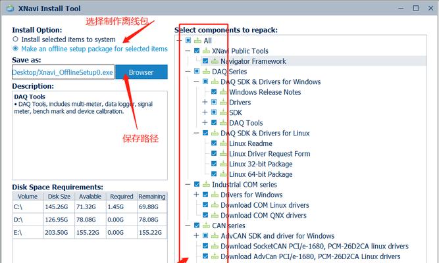This screenshot has width=439, height=263.
Task: Click the Required column header
Action: (x=122, y=197)
